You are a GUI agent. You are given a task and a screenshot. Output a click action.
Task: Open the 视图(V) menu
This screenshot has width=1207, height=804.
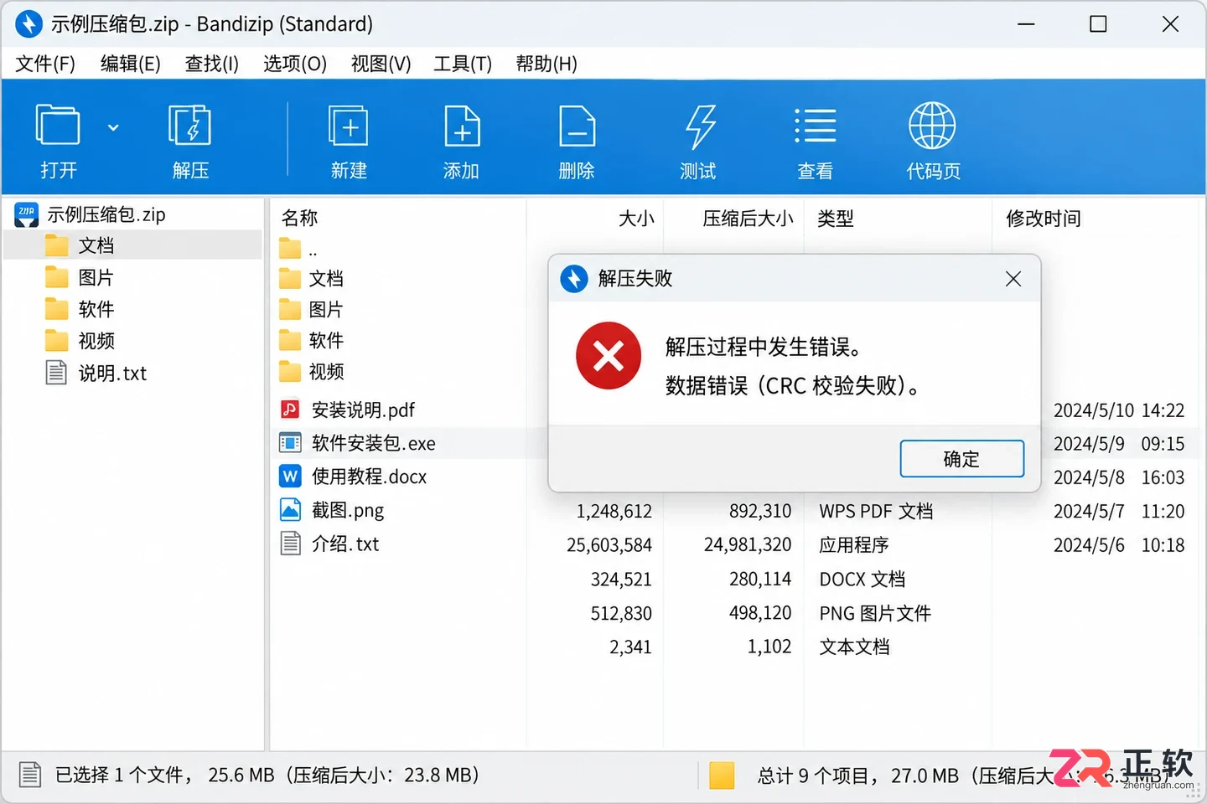coord(381,64)
